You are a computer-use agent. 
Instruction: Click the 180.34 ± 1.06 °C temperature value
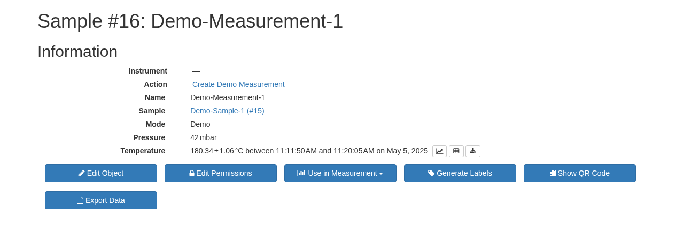pos(216,151)
